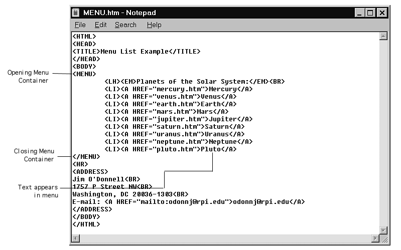Click the Notepad document icon in title bar
Viewport: 401px width, 250px height.
click(75, 13)
